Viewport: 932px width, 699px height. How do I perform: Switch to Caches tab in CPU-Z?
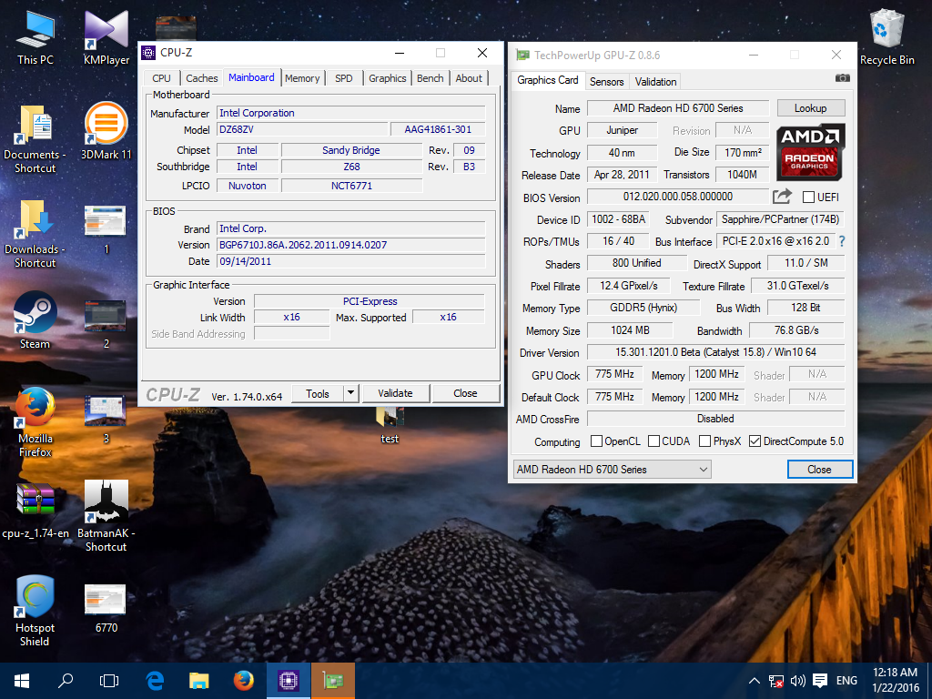click(201, 78)
